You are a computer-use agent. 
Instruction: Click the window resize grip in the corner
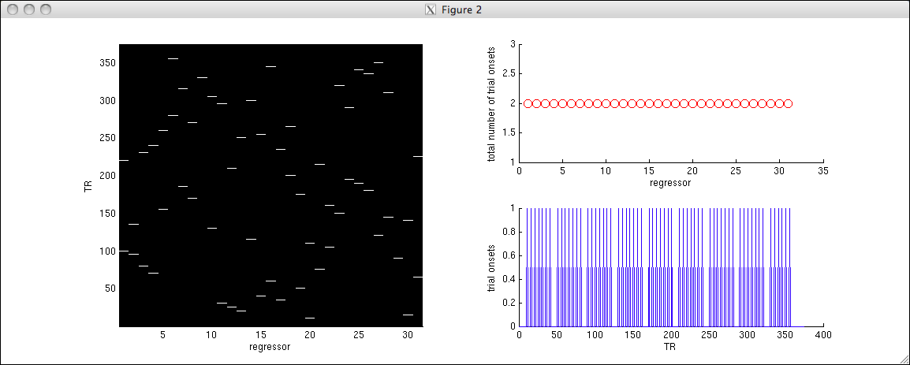click(904, 359)
